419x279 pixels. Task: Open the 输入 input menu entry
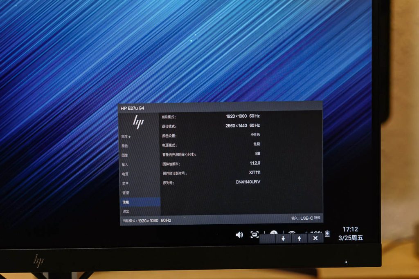pyautogui.click(x=125, y=165)
